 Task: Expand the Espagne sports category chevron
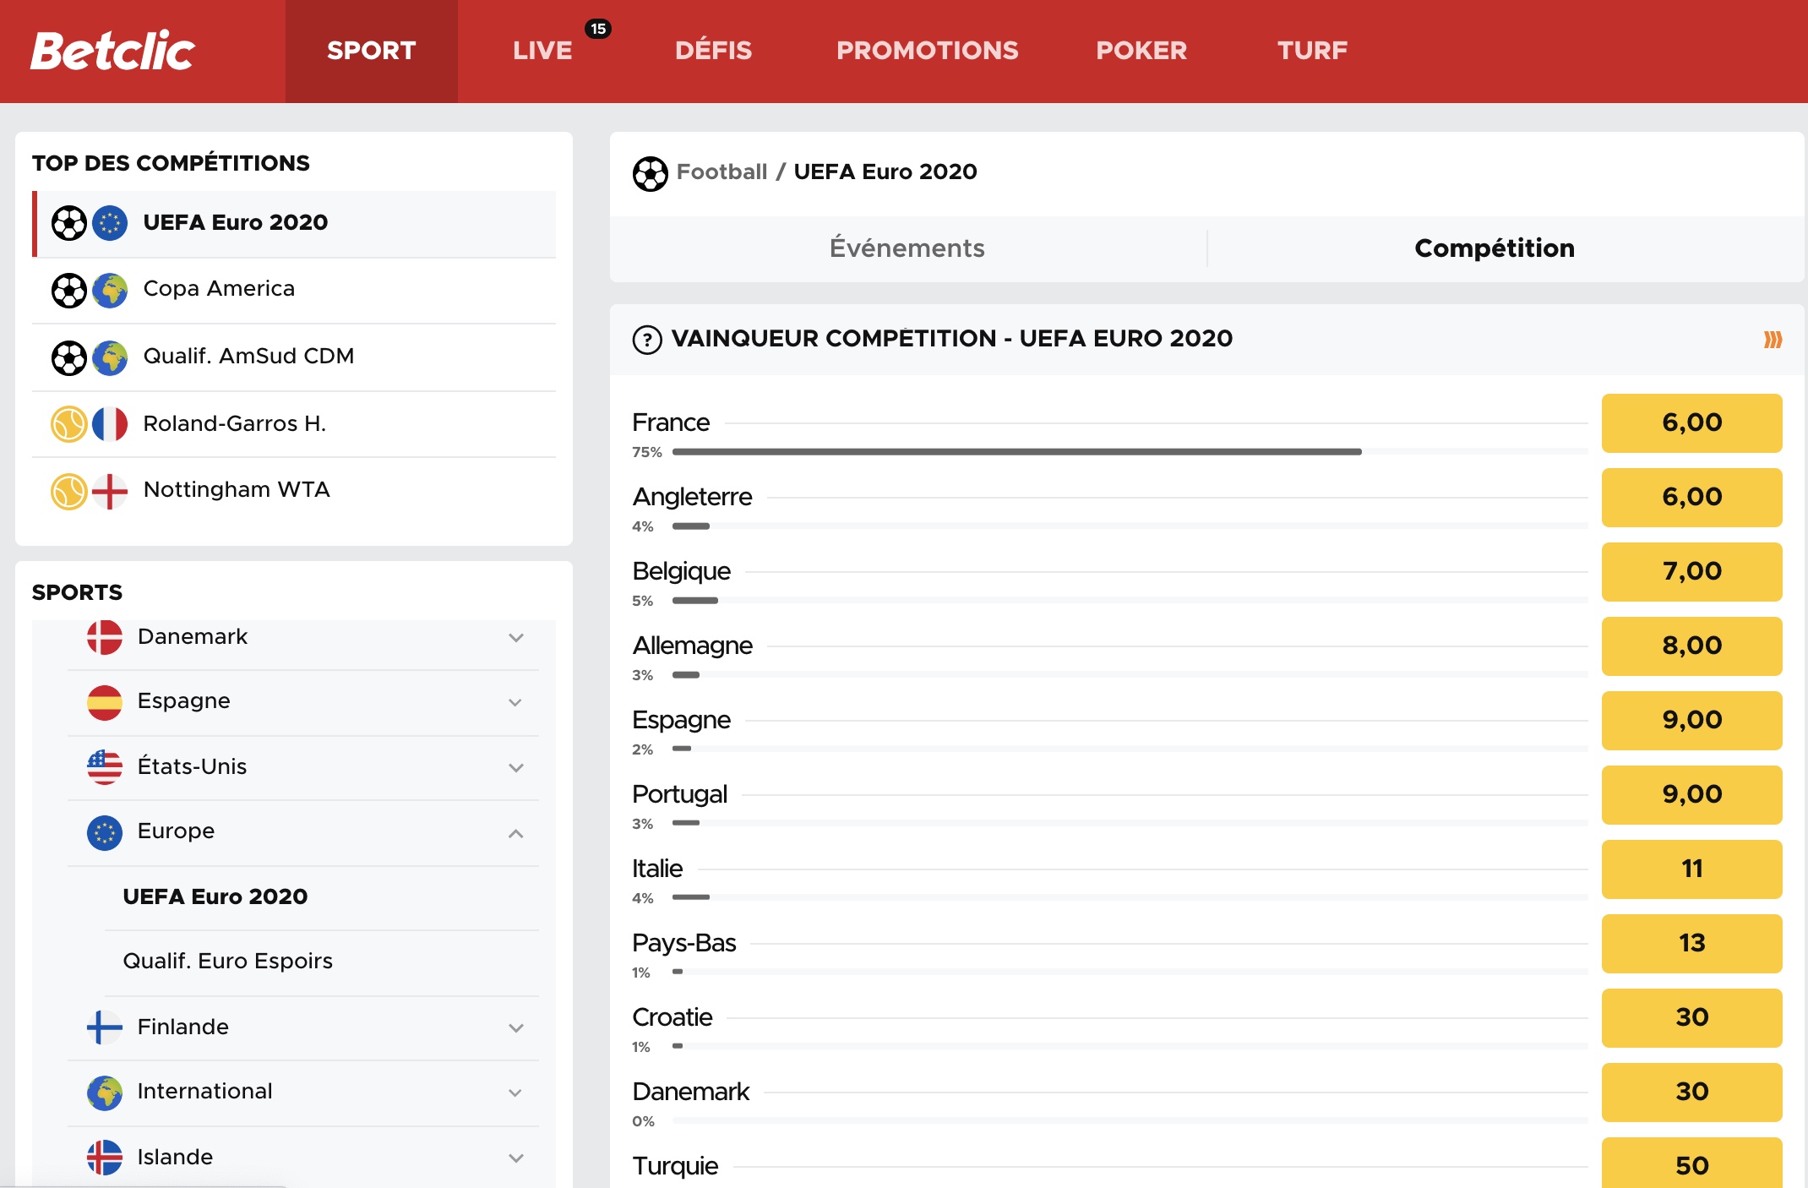click(516, 702)
